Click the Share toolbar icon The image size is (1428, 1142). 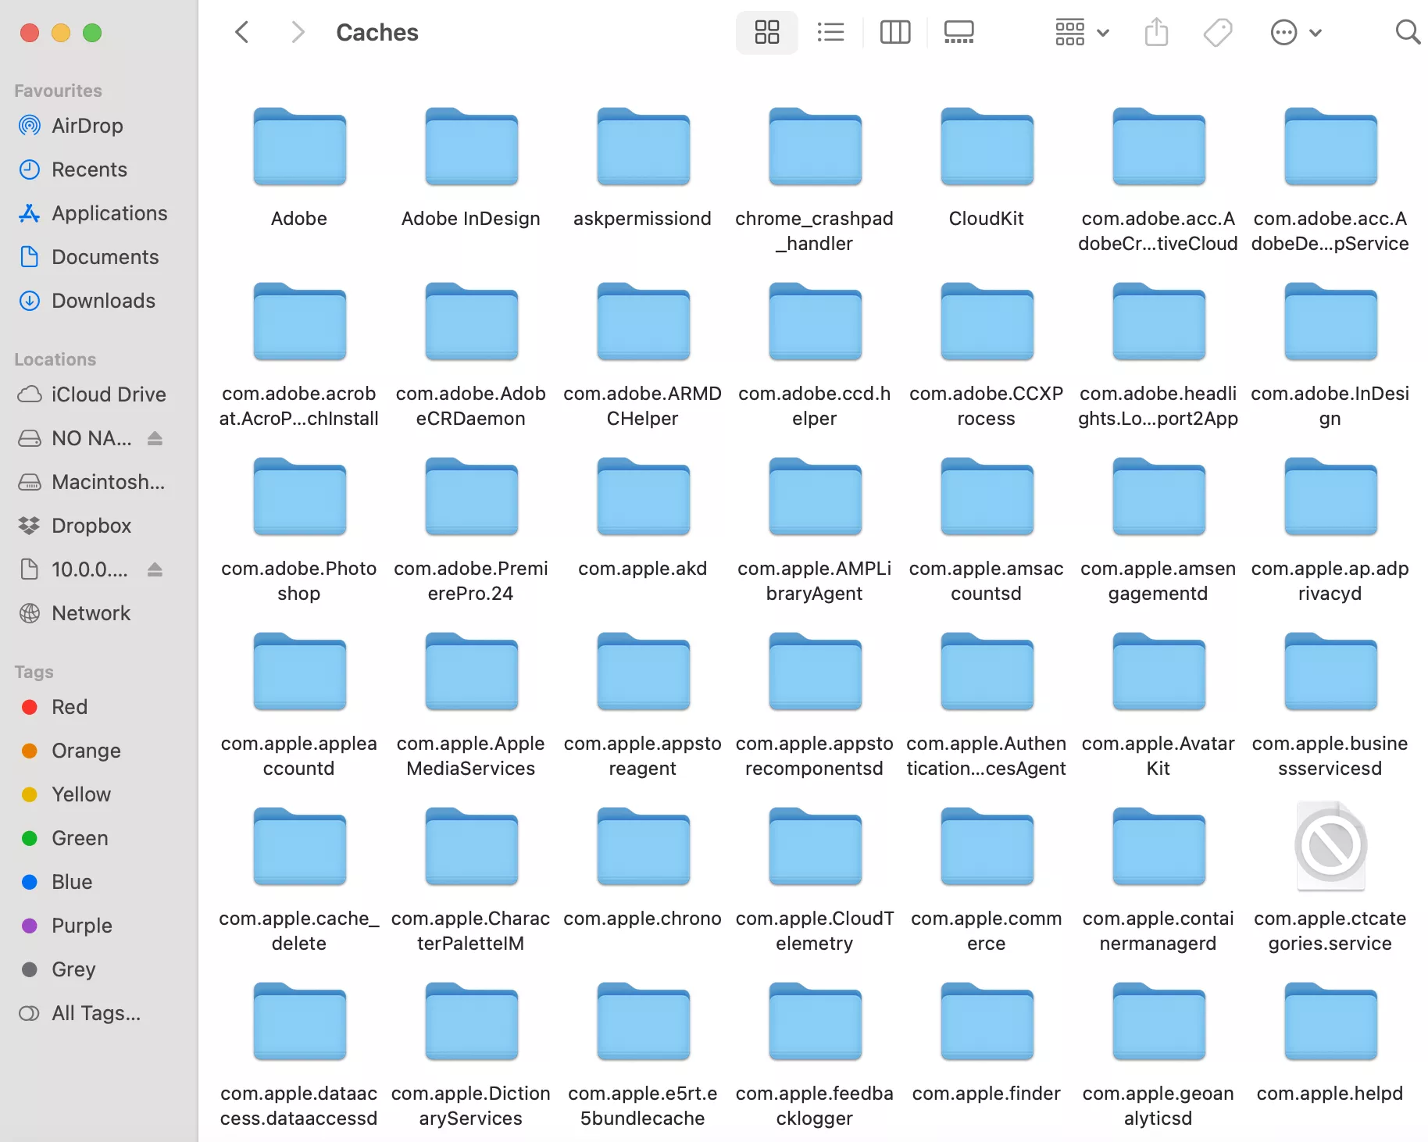pyautogui.click(x=1156, y=32)
